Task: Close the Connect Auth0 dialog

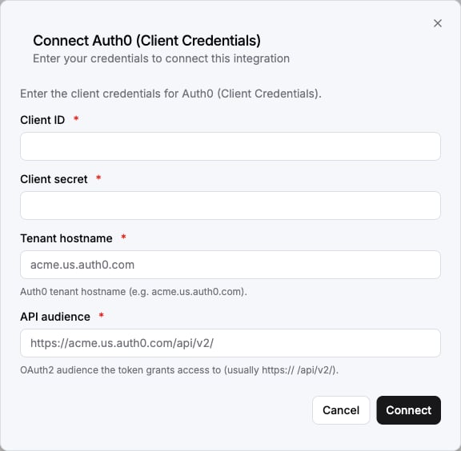Action: 438,23
